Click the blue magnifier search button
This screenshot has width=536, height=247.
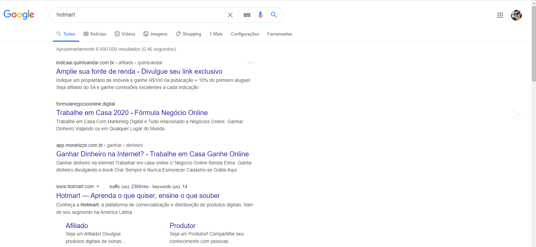(274, 15)
